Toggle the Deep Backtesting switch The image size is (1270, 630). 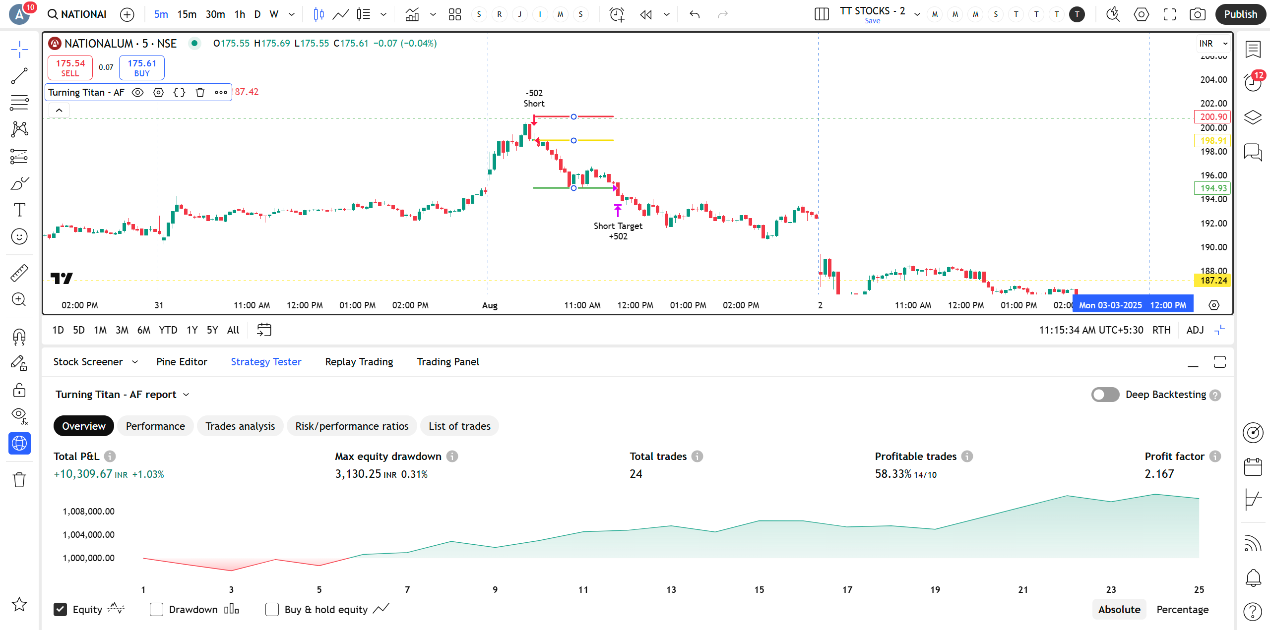(x=1105, y=395)
